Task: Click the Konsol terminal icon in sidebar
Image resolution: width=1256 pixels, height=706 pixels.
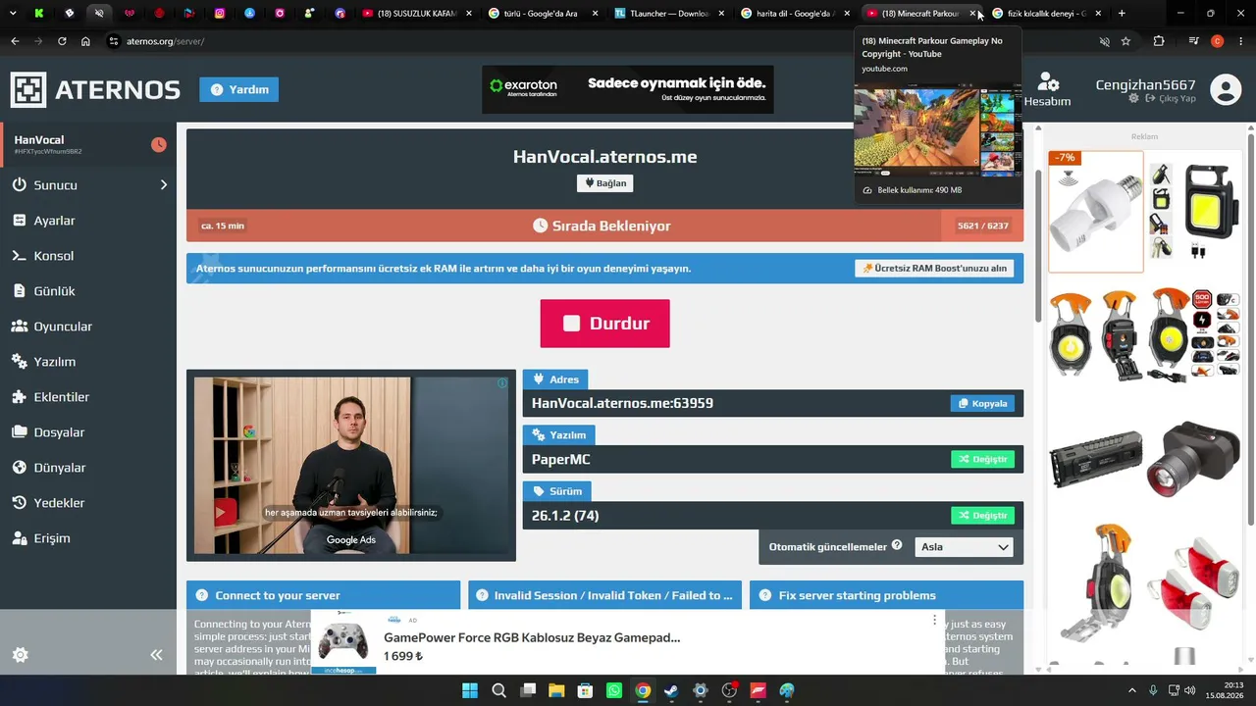Action: (x=20, y=256)
